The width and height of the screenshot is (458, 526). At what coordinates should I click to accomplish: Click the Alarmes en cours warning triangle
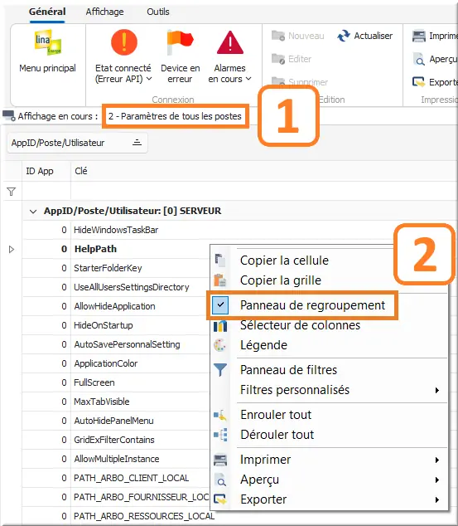(230, 42)
